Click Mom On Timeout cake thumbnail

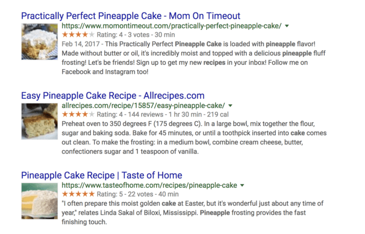(x=40, y=42)
